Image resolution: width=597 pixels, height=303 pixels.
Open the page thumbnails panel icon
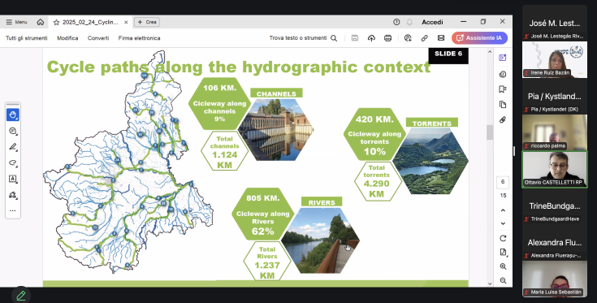[x=503, y=104]
